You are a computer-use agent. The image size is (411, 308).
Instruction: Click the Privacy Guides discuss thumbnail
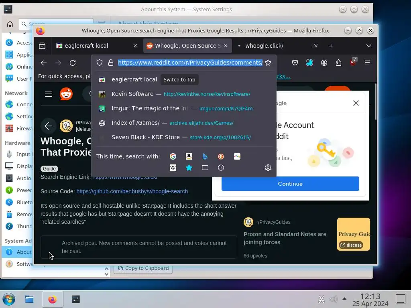pyautogui.click(x=353, y=234)
